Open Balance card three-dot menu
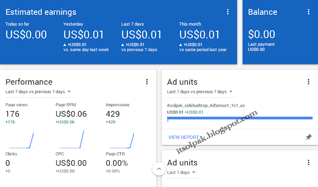The width and height of the screenshot is (318, 187). (309, 12)
